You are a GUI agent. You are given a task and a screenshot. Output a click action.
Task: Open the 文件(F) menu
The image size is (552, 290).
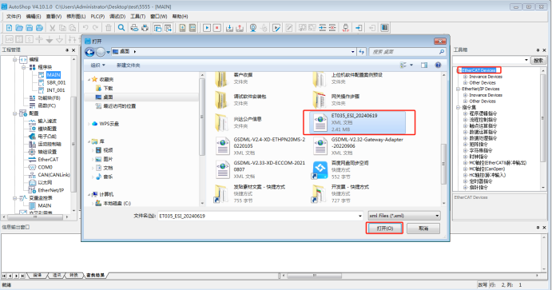coord(14,17)
